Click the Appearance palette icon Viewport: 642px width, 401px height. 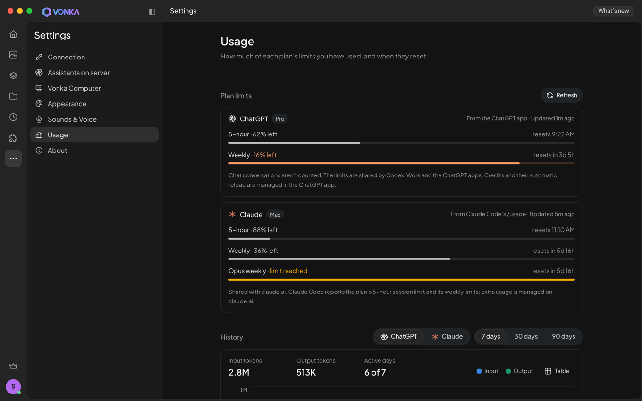coord(39,104)
